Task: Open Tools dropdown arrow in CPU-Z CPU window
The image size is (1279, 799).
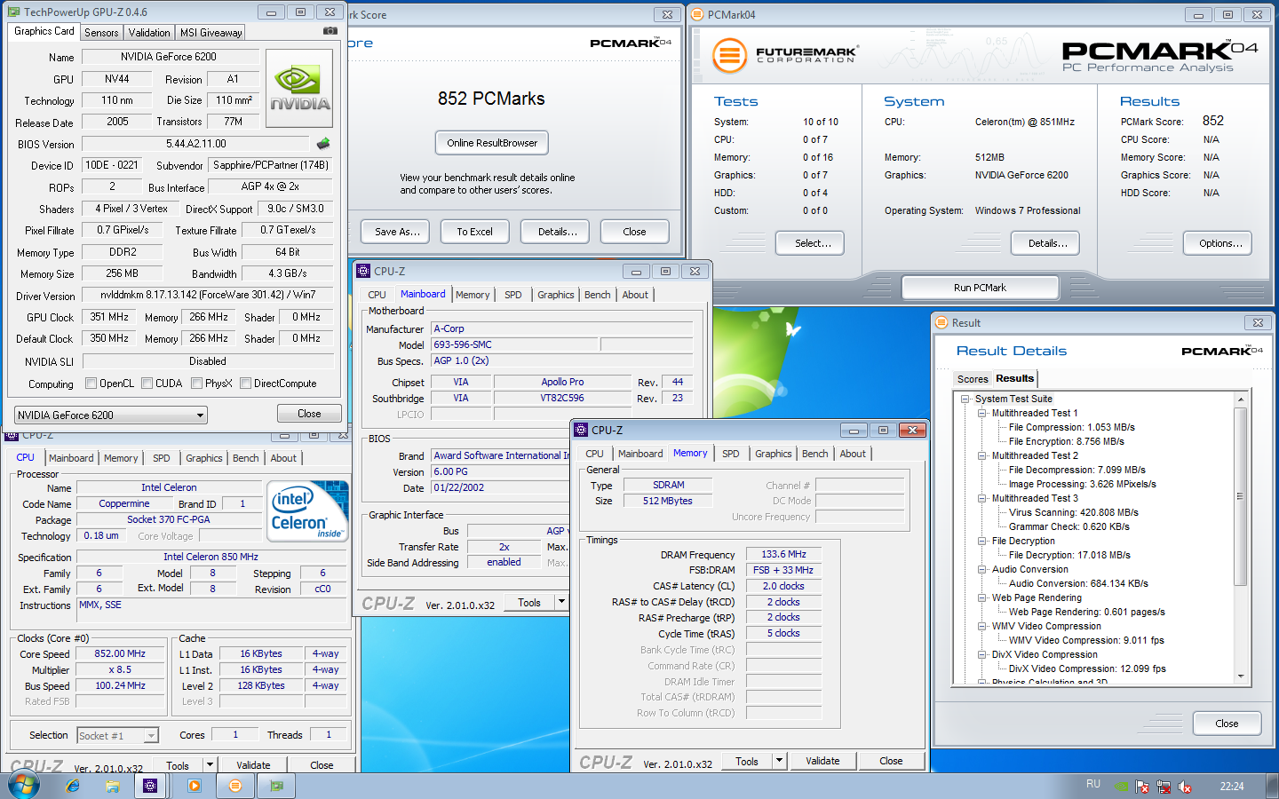Action: click(210, 765)
